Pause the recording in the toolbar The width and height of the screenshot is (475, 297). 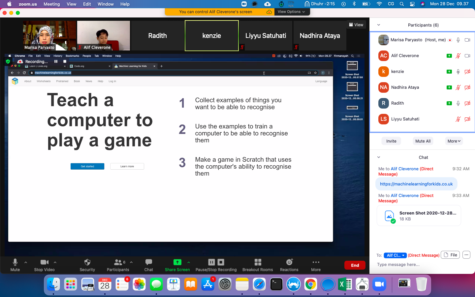pos(211,262)
